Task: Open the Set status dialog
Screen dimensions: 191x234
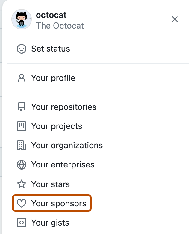Action: (x=50, y=49)
